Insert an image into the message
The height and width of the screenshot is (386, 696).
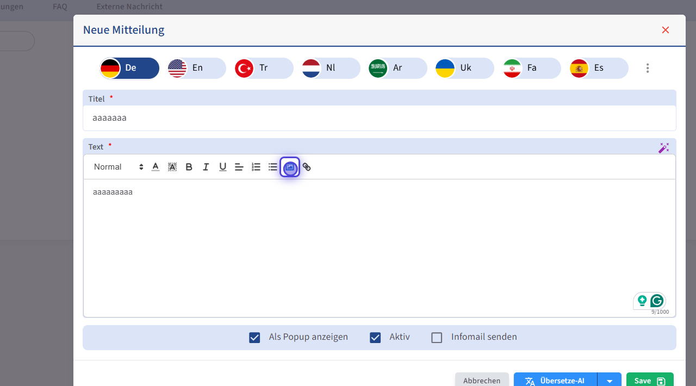pyautogui.click(x=290, y=167)
